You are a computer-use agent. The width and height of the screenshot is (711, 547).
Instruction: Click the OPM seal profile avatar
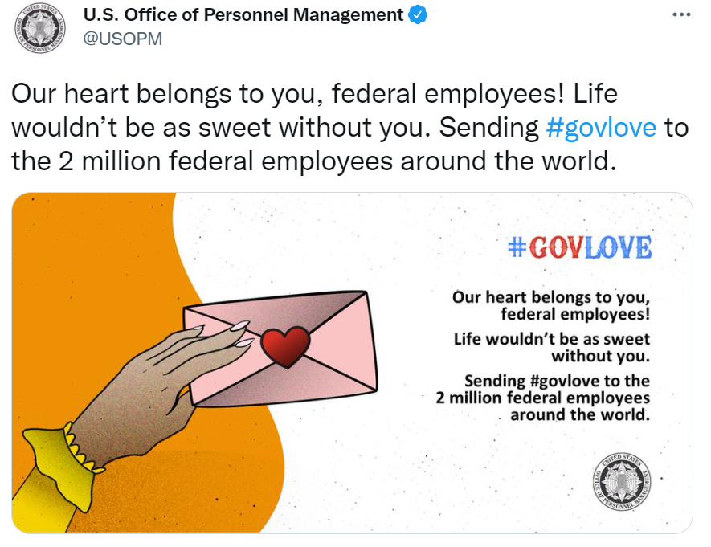point(37,28)
